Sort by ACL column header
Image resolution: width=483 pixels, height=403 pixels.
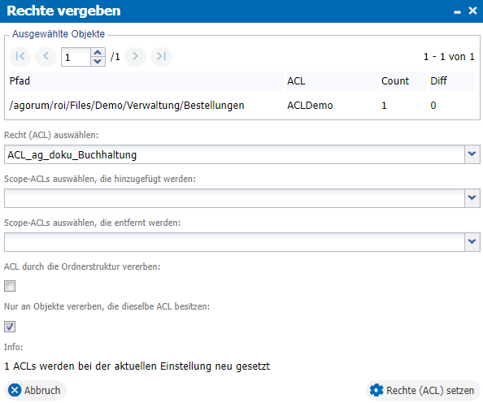(x=332, y=81)
